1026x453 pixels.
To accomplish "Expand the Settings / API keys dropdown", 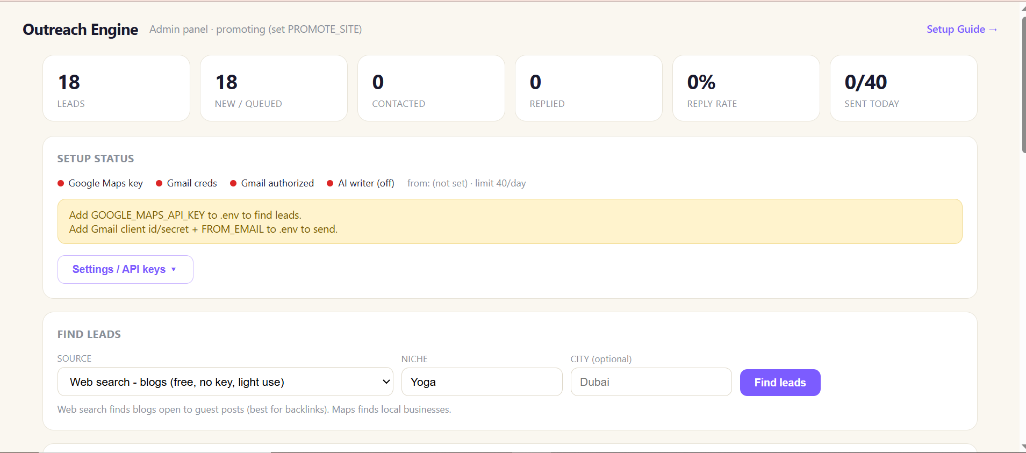I will [x=125, y=269].
